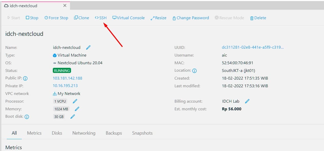The width and height of the screenshot is (324, 151).
Task: Edit the Billing account IDCH Lab
Action: point(247,101)
